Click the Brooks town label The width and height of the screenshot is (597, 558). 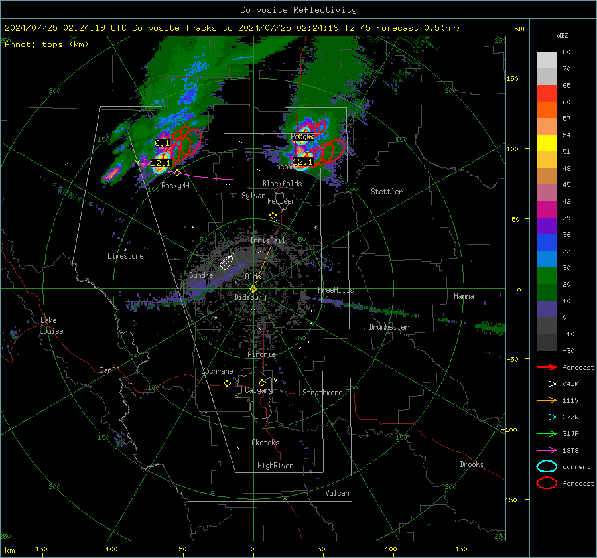[472, 464]
